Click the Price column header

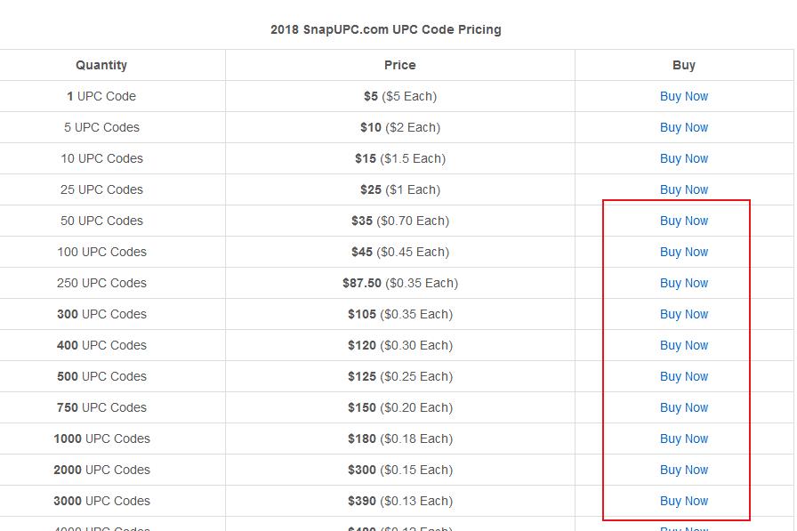399,65
